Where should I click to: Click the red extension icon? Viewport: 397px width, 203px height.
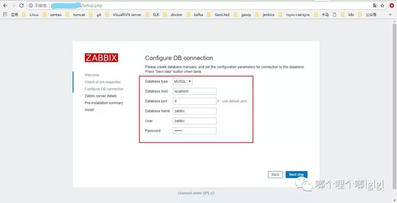click(392, 6)
